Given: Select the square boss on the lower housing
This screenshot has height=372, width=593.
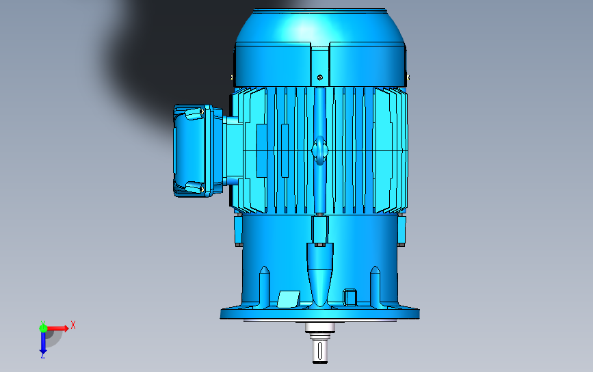Looking at the screenshot, I should pyautogui.click(x=350, y=297).
